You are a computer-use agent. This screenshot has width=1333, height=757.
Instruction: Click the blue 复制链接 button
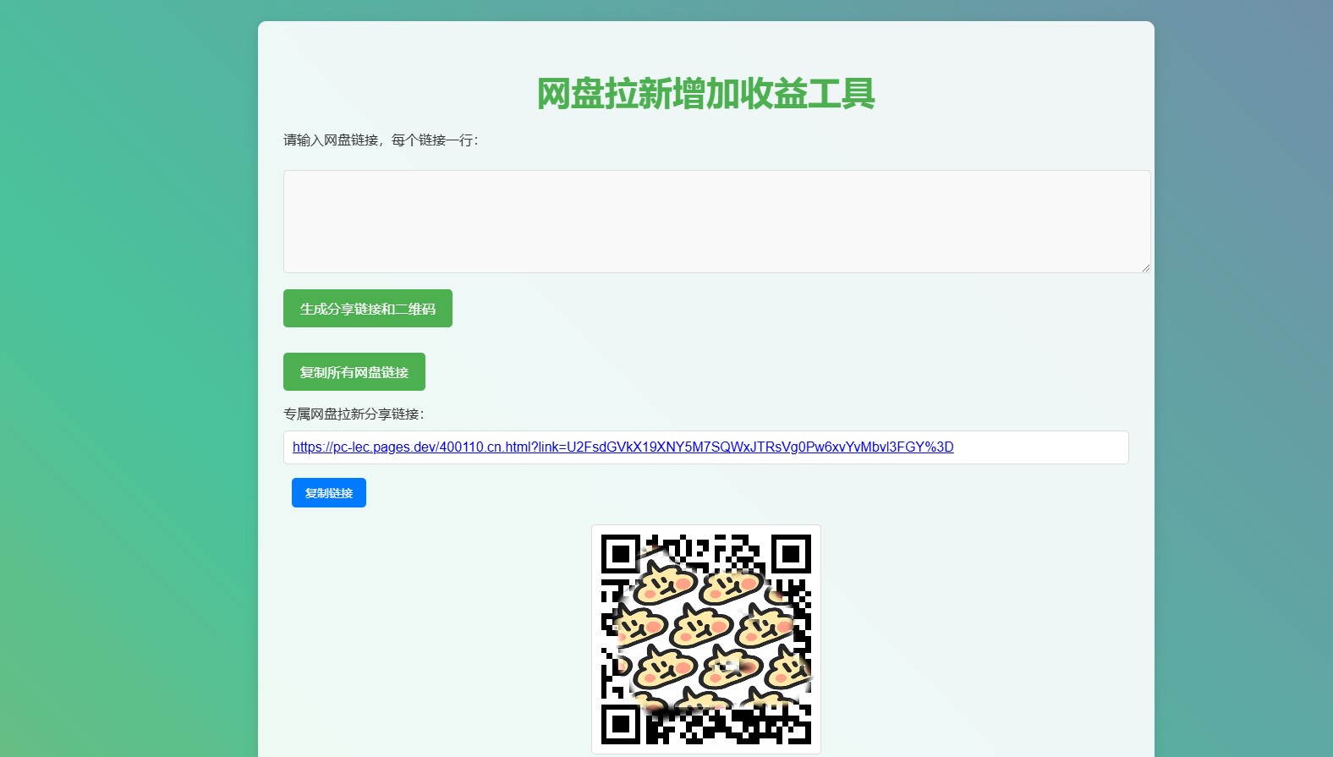coord(329,493)
